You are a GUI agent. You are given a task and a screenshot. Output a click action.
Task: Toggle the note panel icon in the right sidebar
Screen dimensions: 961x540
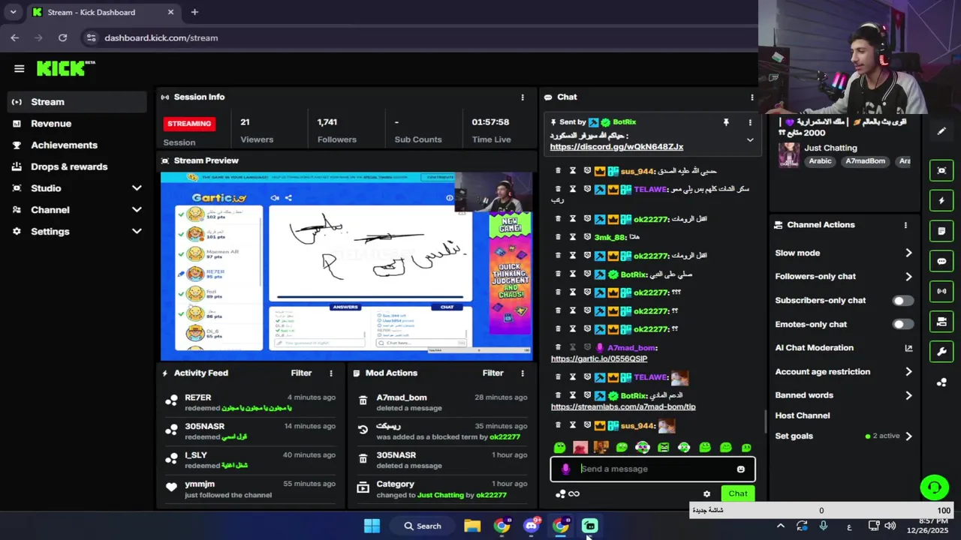(x=941, y=231)
